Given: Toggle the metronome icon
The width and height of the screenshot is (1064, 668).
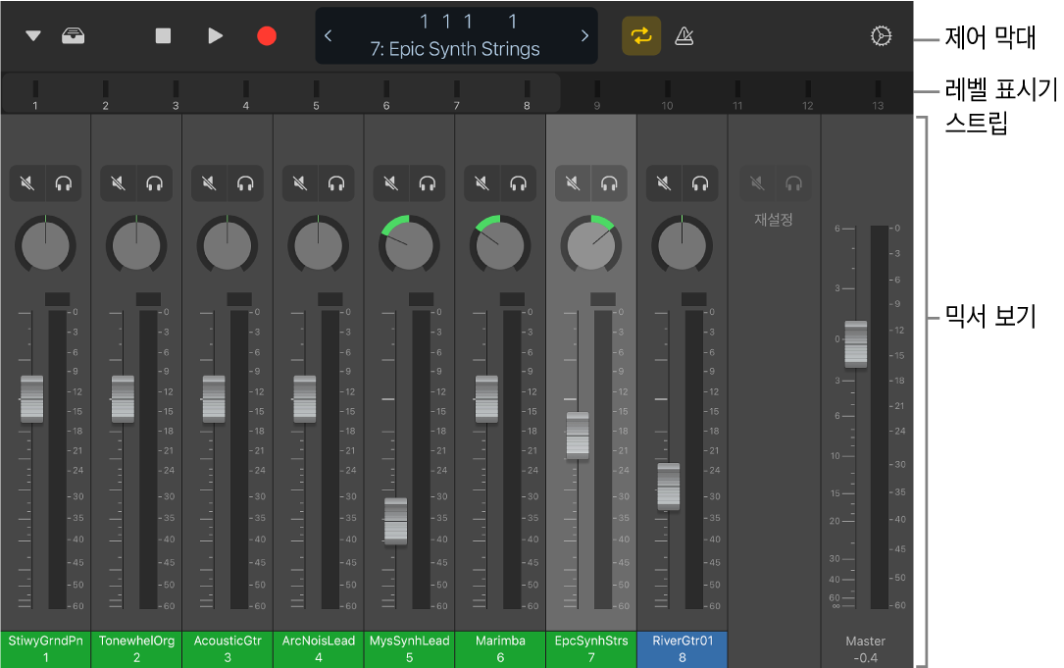Looking at the screenshot, I should click(684, 36).
